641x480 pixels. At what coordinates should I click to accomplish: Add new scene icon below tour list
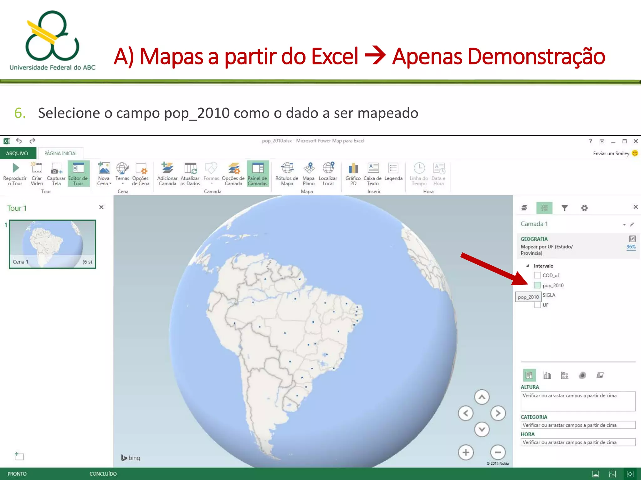point(19,456)
